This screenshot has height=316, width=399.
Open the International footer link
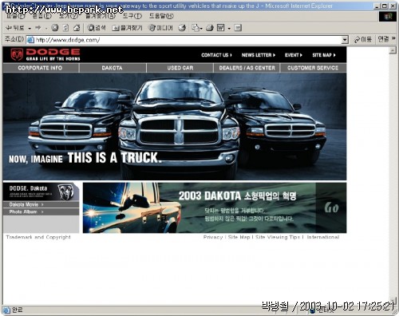[x=323, y=237]
